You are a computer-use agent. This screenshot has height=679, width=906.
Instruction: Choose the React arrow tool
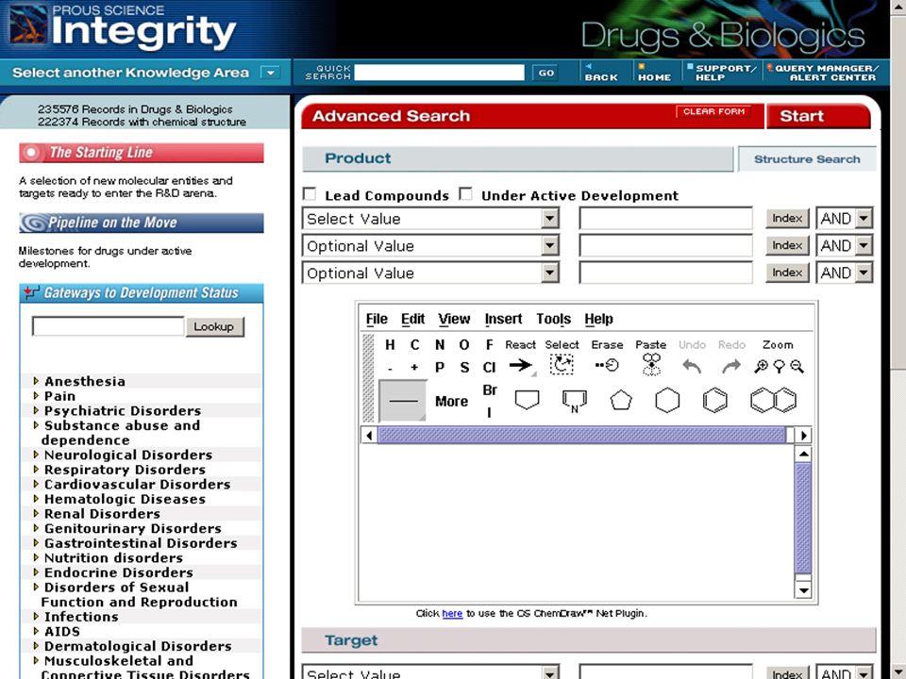coord(521,365)
